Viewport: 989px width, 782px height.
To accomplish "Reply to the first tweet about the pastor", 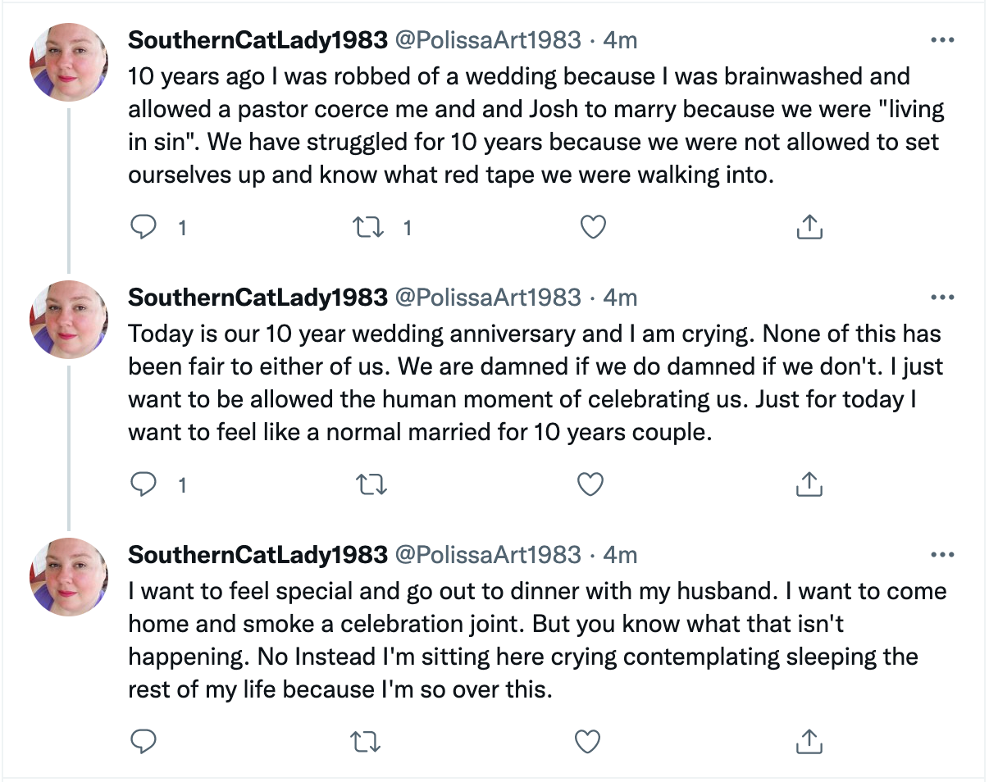I will (x=144, y=227).
